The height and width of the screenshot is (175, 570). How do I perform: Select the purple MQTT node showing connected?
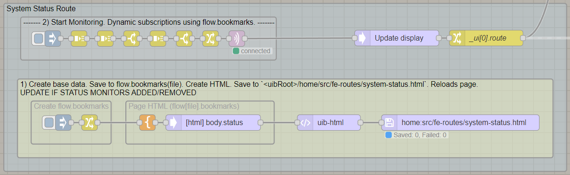coord(237,38)
